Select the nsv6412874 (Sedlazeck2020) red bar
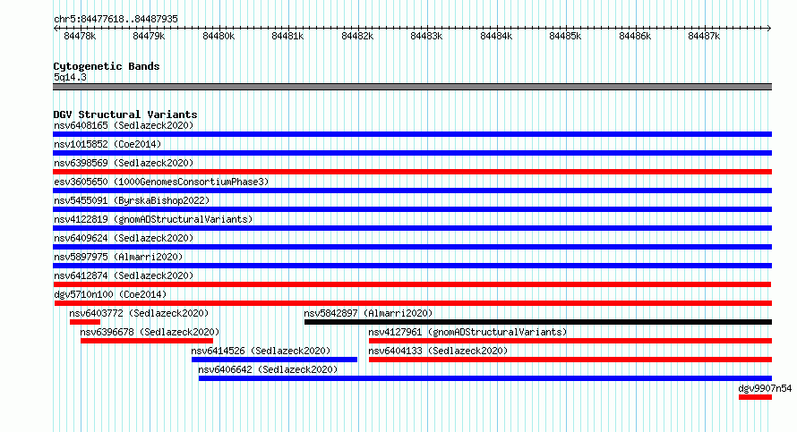The image size is (797, 432). [412, 284]
